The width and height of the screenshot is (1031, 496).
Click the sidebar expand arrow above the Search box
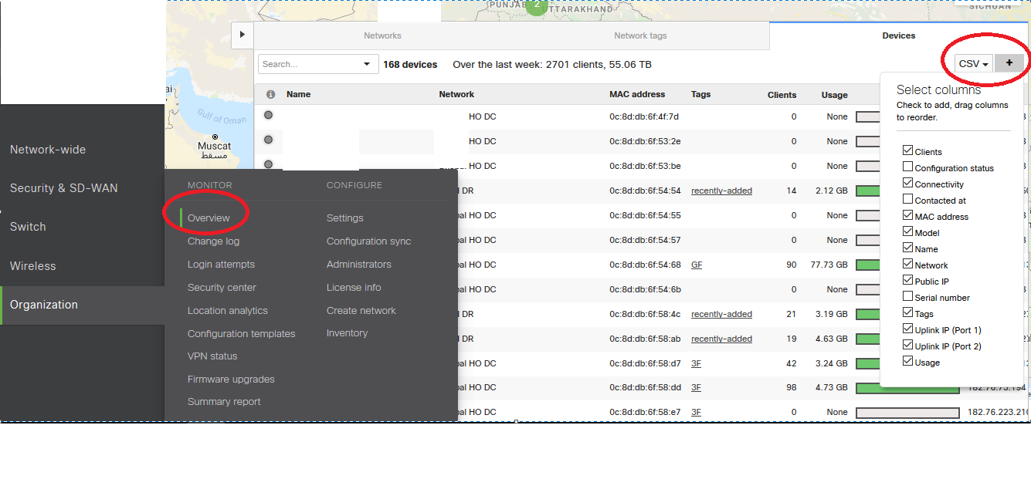[x=242, y=35]
